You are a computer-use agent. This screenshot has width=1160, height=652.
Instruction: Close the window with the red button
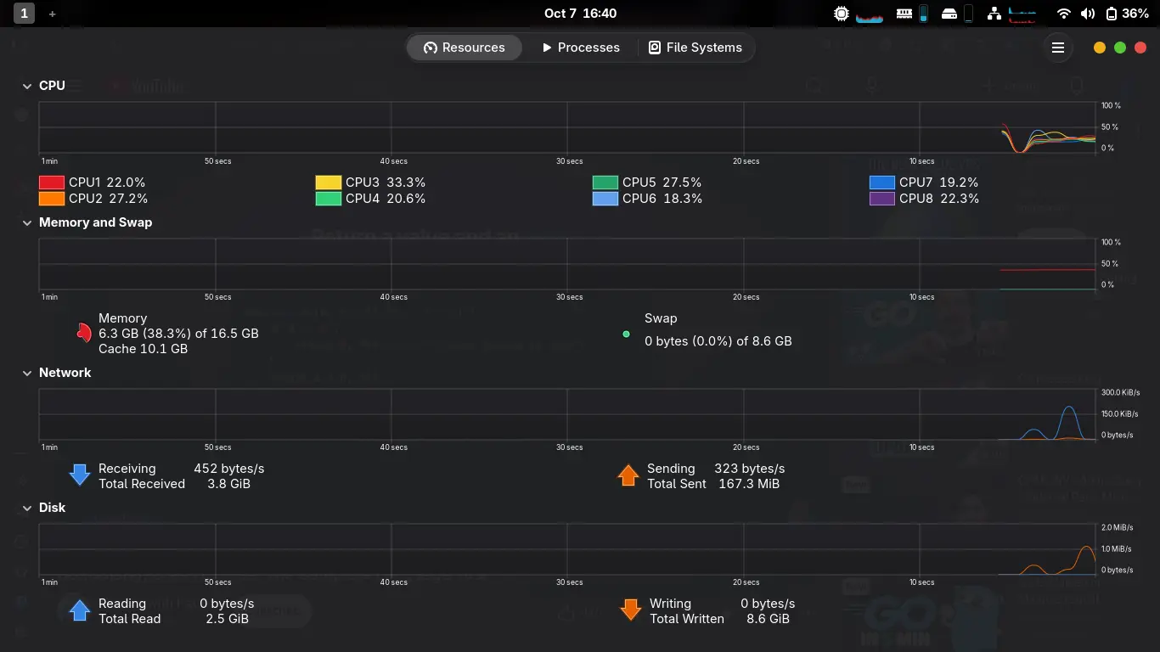tap(1140, 48)
